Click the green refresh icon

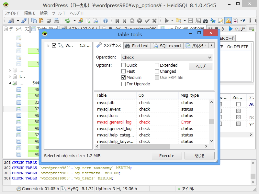(68, 21)
